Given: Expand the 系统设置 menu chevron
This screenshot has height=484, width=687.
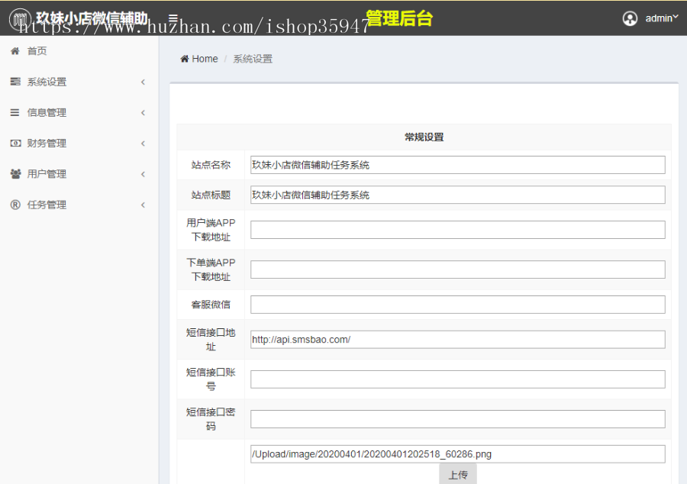Looking at the screenshot, I should tap(143, 82).
